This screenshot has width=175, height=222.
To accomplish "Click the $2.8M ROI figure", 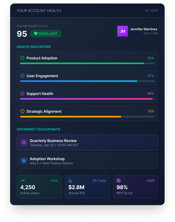I will click(x=77, y=187).
